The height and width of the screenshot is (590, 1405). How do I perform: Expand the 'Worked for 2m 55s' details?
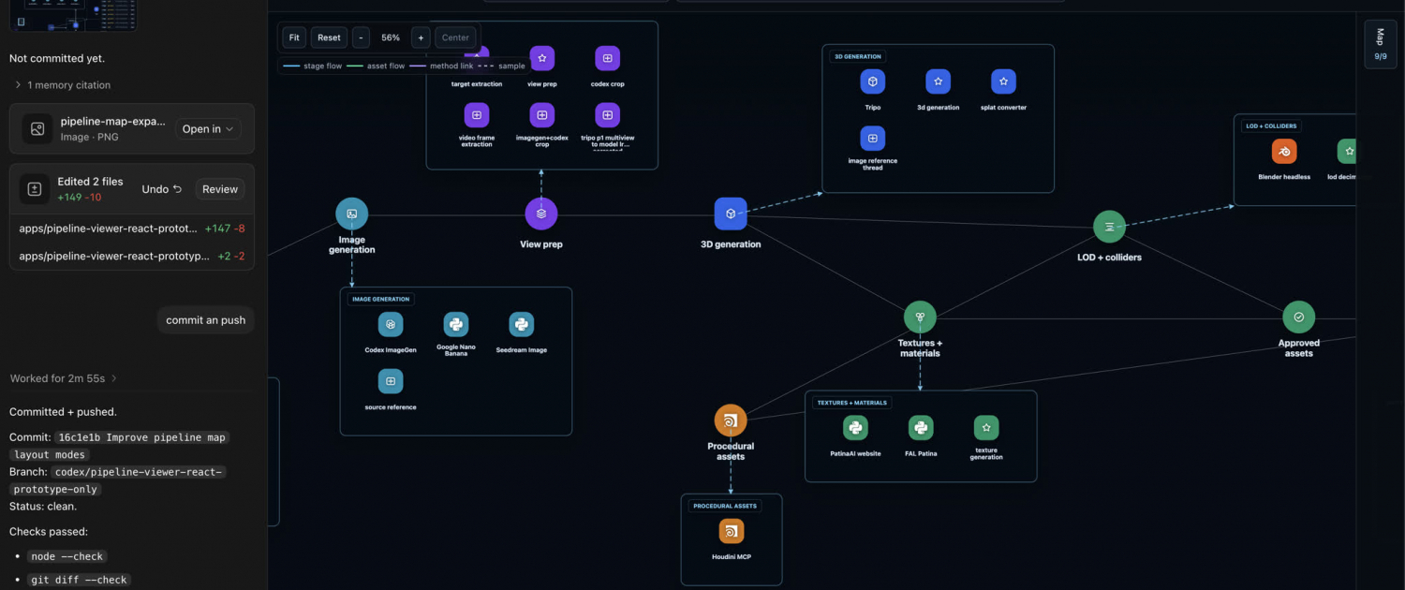pos(64,378)
